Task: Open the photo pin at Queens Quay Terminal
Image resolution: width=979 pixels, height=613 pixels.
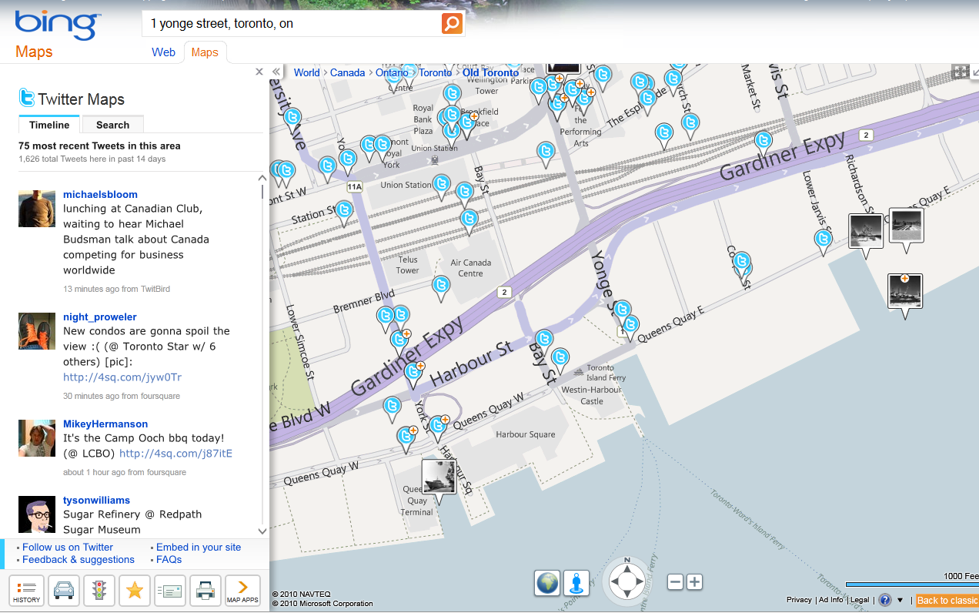Action: click(439, 479)
